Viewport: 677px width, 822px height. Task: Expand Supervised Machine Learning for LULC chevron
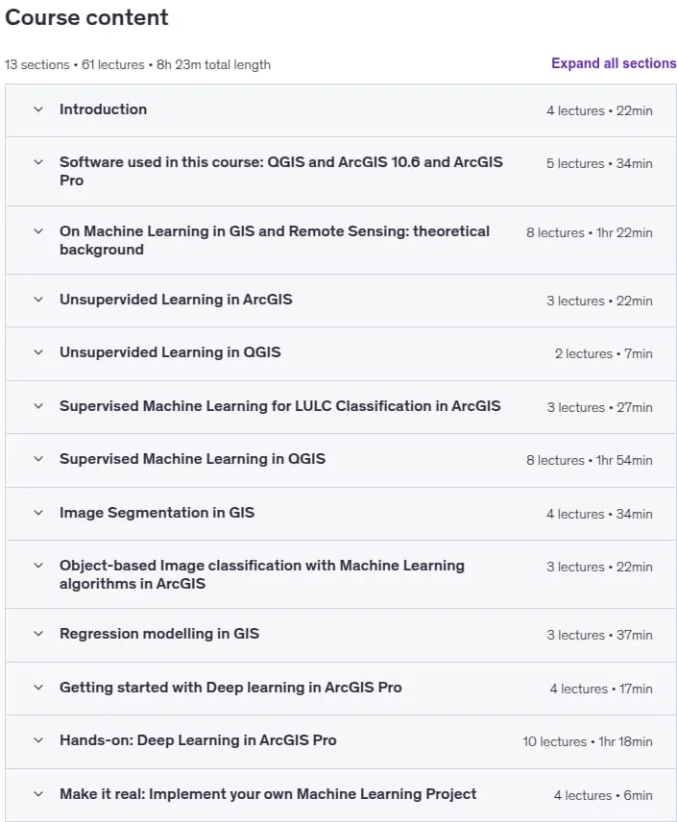[38, 406]
